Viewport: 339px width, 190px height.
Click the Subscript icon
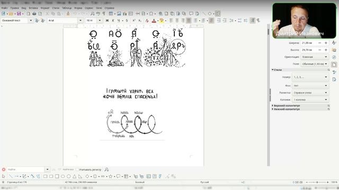click(x=140, y=21)
